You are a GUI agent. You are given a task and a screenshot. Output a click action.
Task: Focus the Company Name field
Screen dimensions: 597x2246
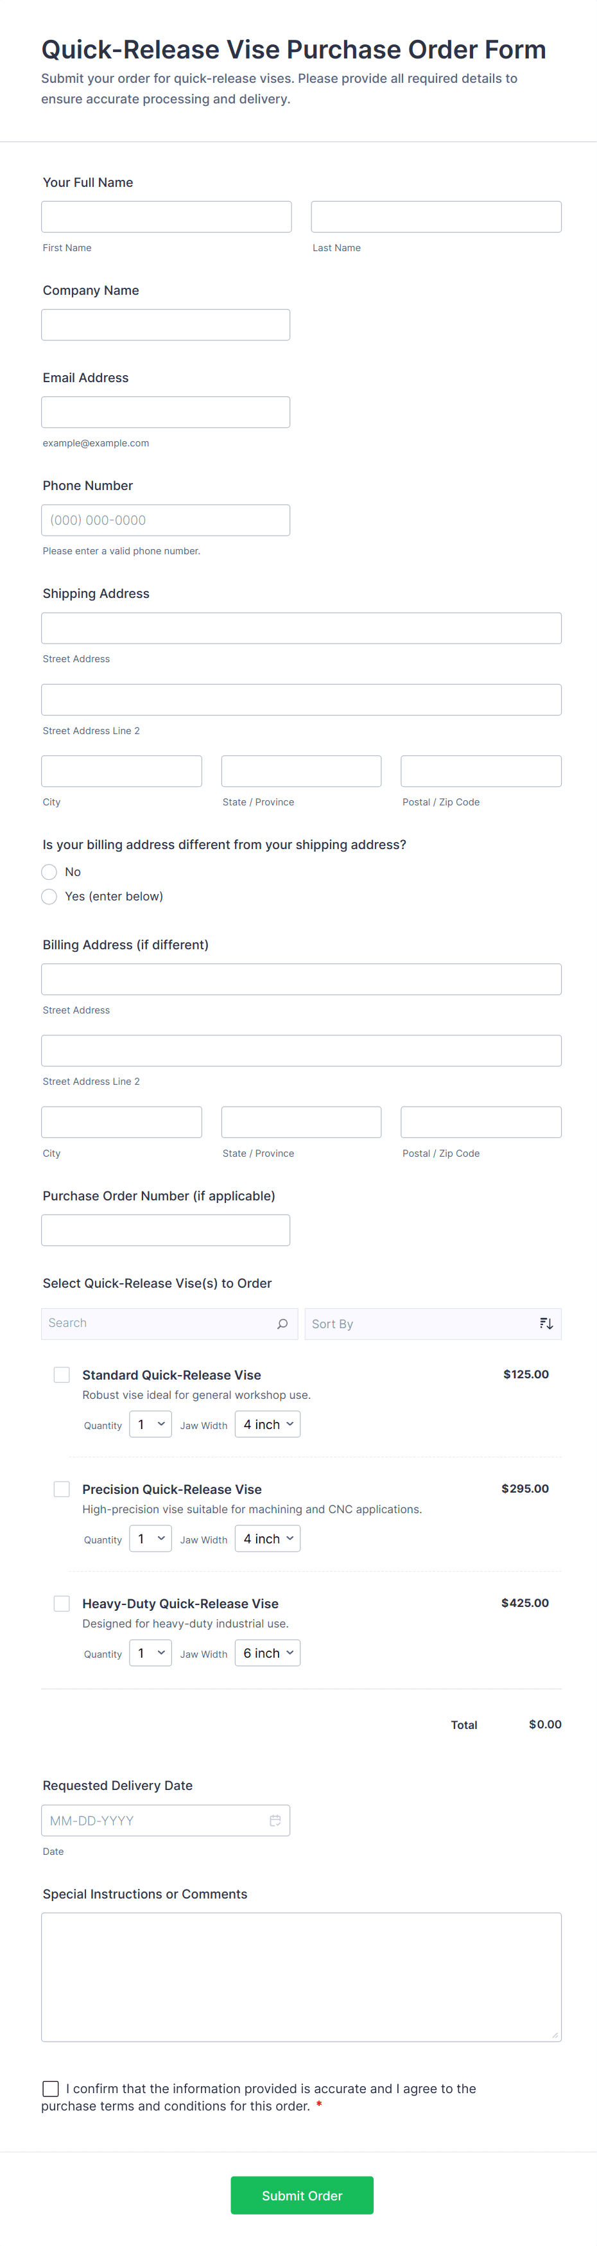pos(166,325)
